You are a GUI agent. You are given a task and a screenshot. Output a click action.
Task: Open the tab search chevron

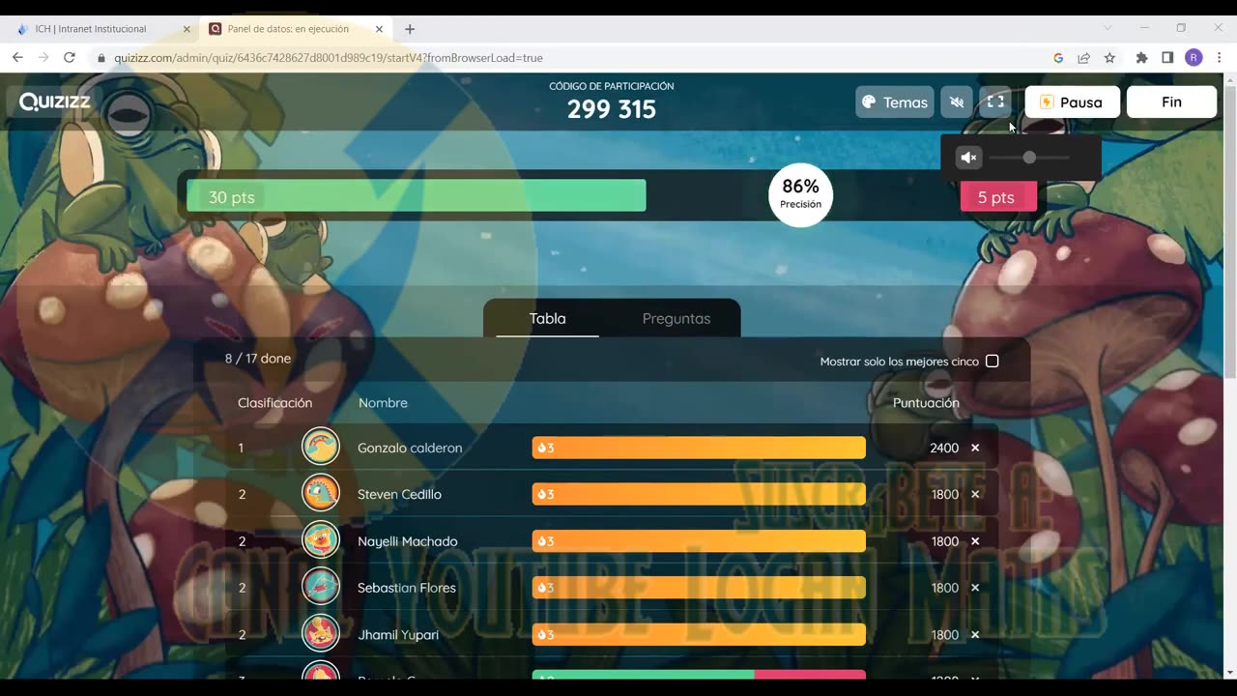1108,28
